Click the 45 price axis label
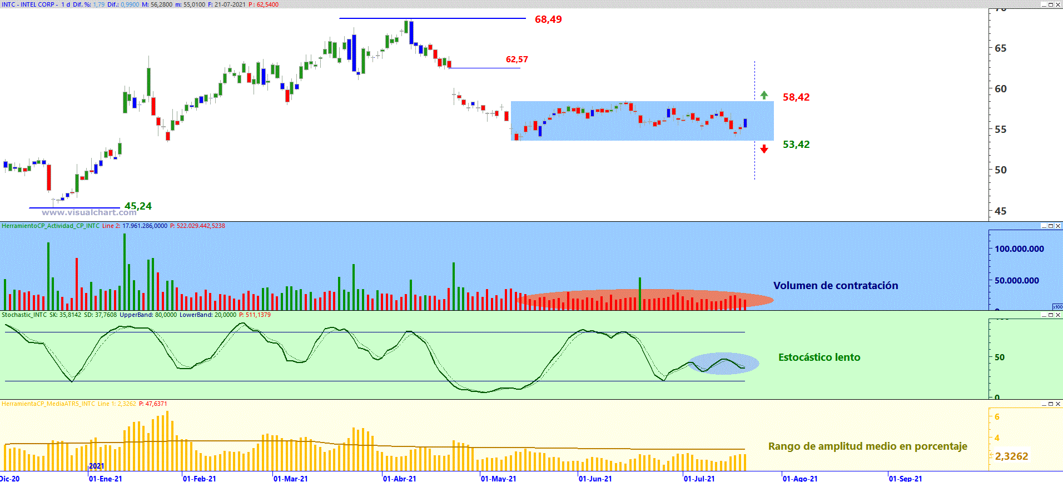 [1001, 211]
